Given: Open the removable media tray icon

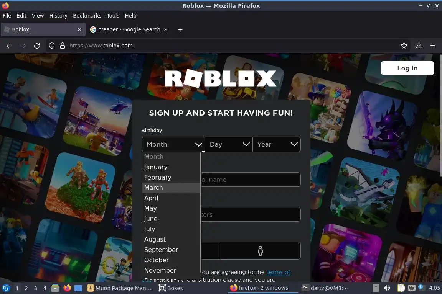Looking at the screenshot, I should point(376,288).
